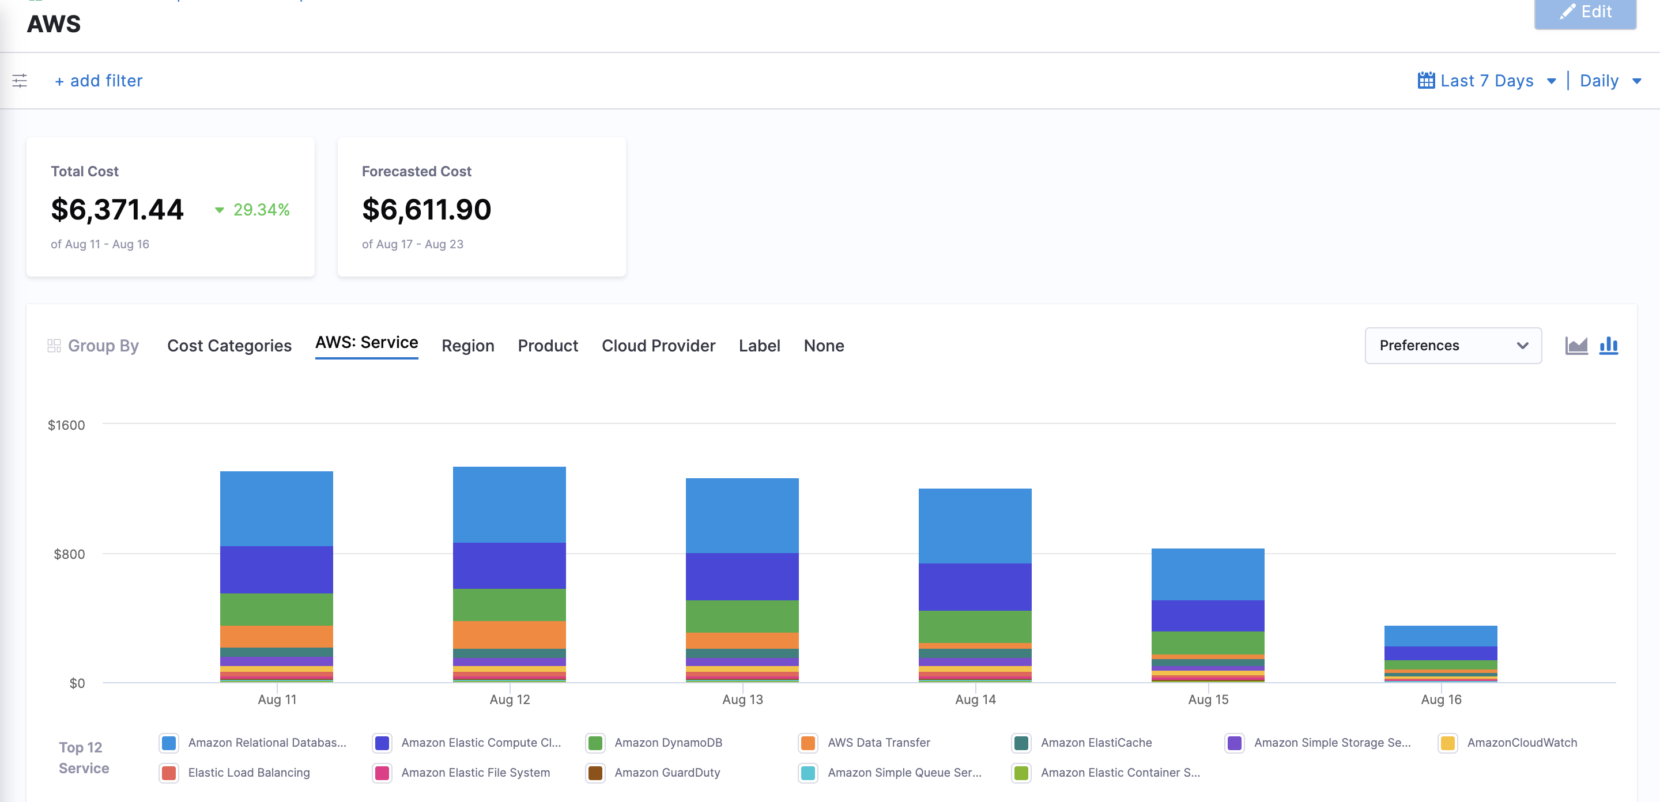1660x802 pixels.
Task: Toggle Amazon Simple Storage Service legend swatch
Action: (x=1235, y=743)
